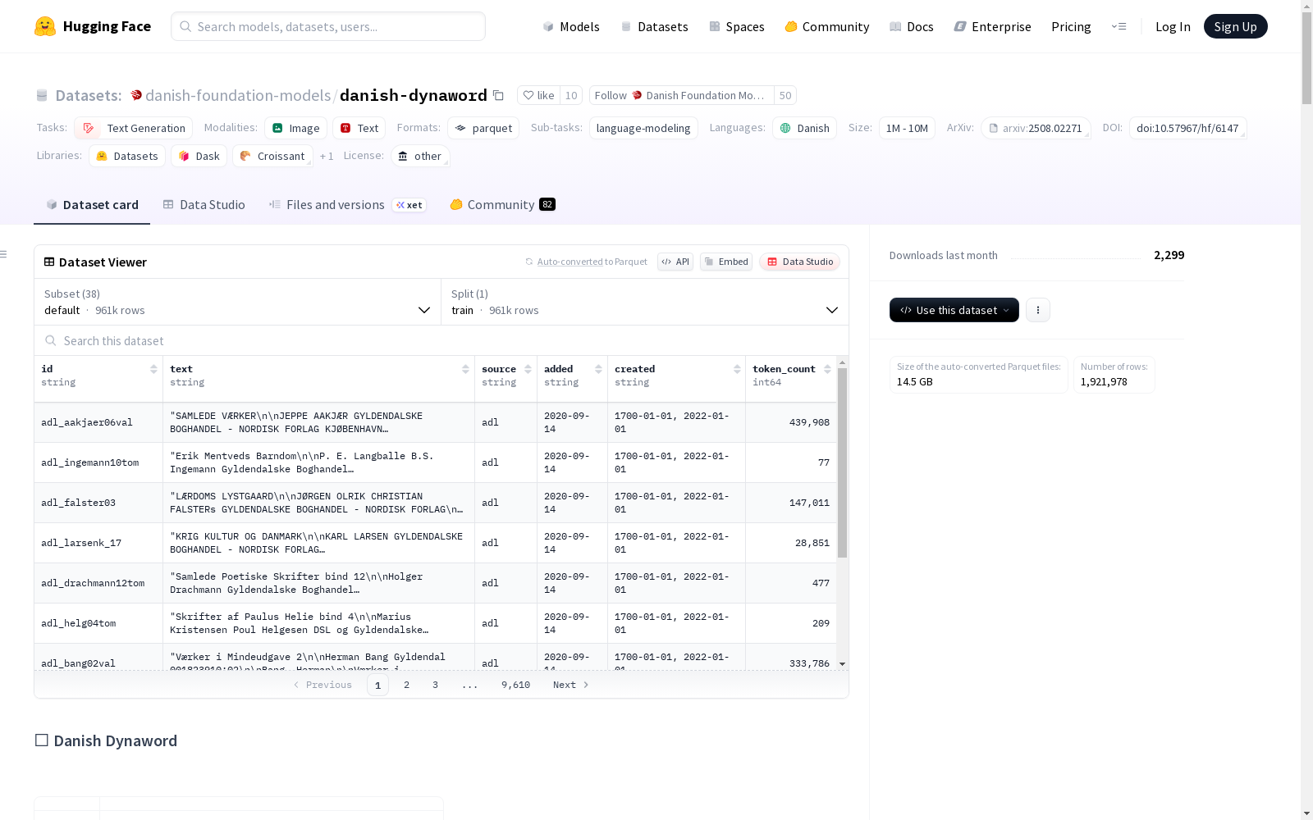Select the adl_aakjaer06val row id cell

(98, 422)
